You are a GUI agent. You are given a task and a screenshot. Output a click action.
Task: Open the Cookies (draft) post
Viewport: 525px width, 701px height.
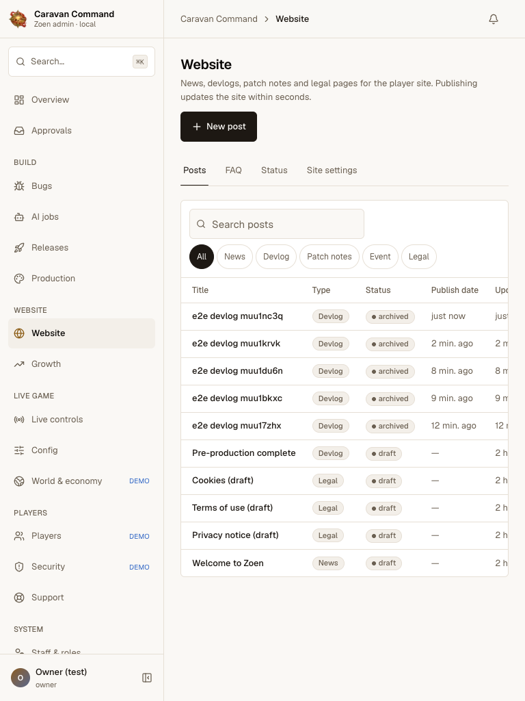point(223,480)
